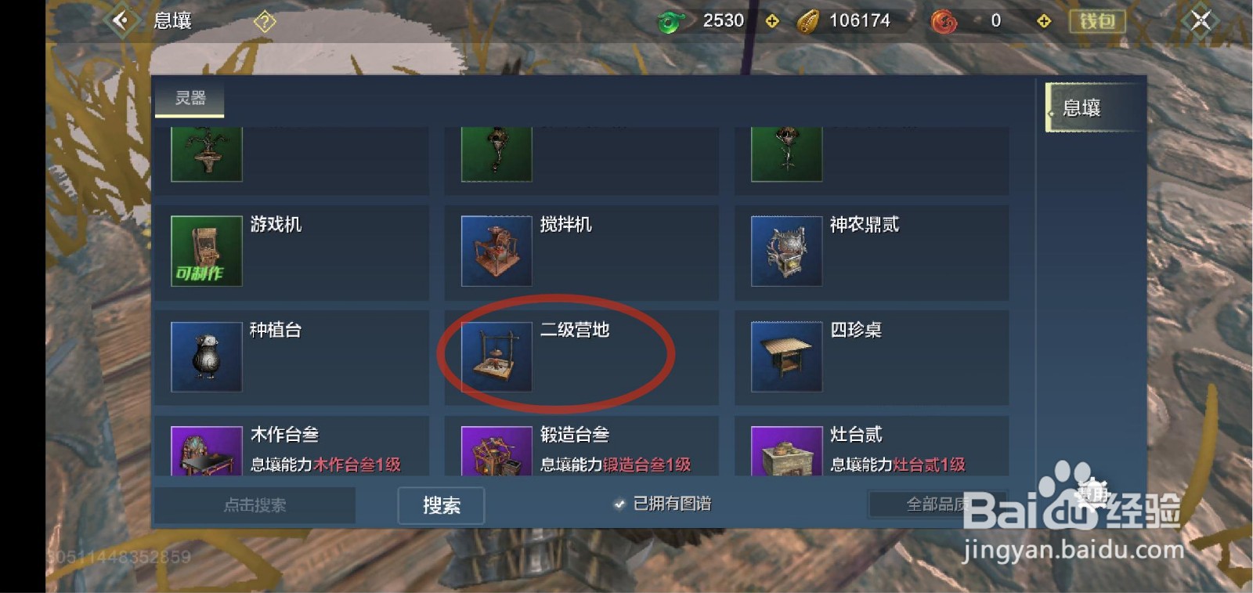The width and height of the screenshot is (1253, 593).
Task: Switch to the 灵器 tab
Action: click(x=190, y=99)
